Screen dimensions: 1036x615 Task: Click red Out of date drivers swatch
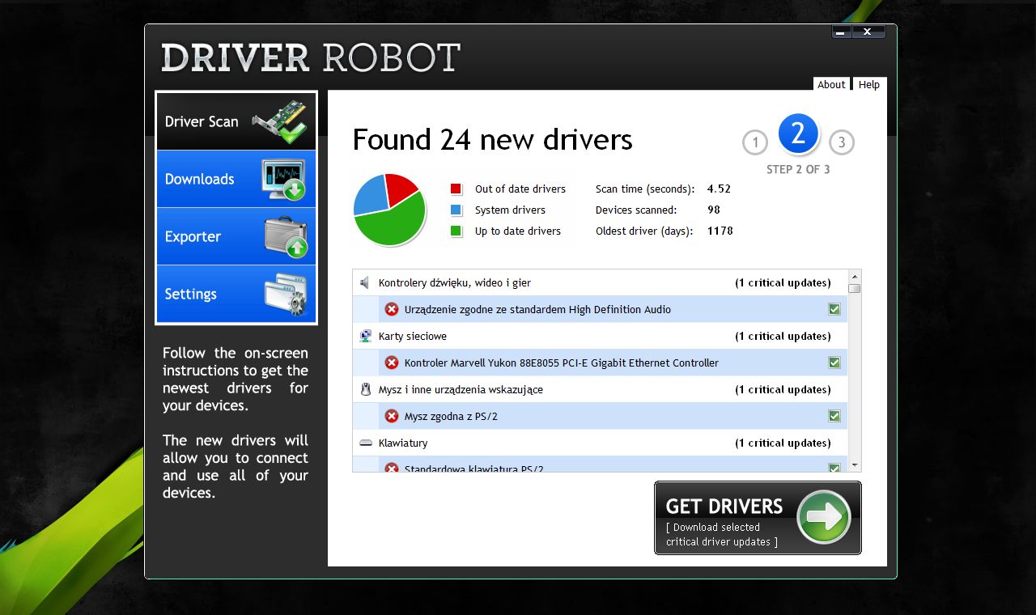click(x=456, y=189)
